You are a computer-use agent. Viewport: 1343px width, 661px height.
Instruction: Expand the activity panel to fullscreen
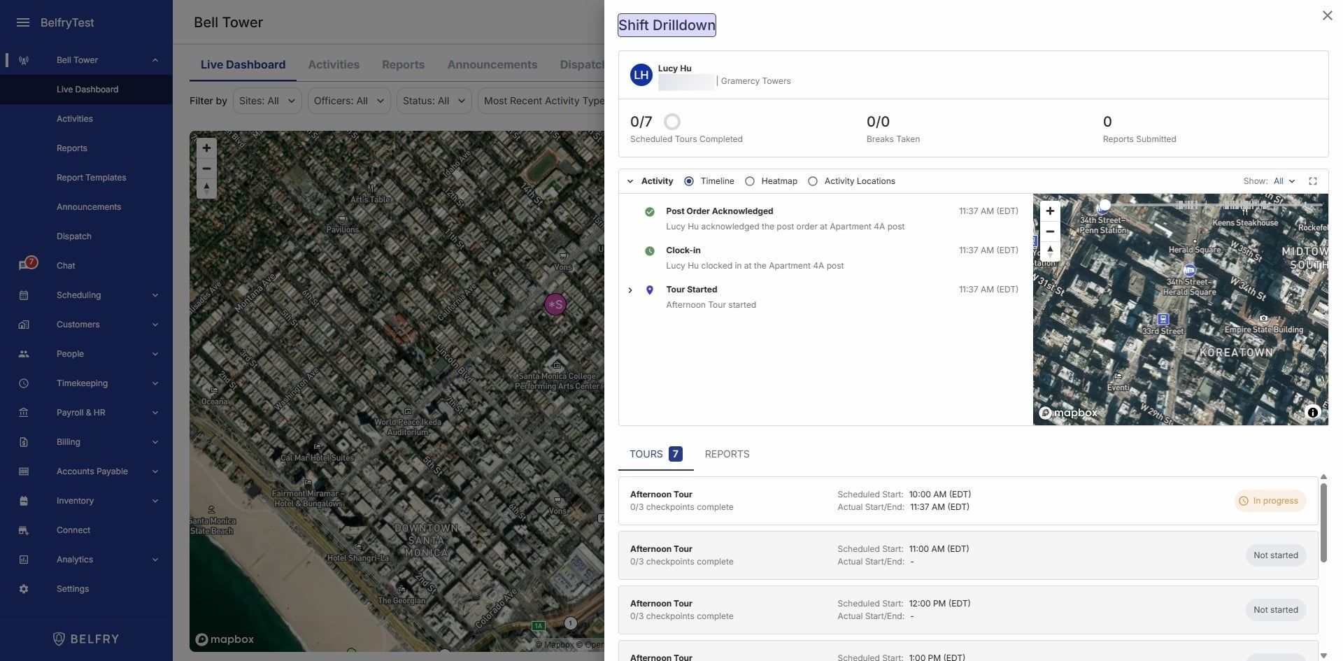pos(1313,181)
